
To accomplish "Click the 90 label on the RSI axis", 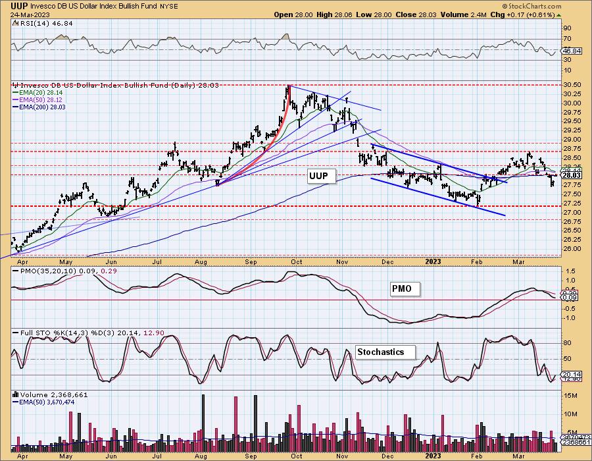I will pyautogui.click(x=567, y=28).
